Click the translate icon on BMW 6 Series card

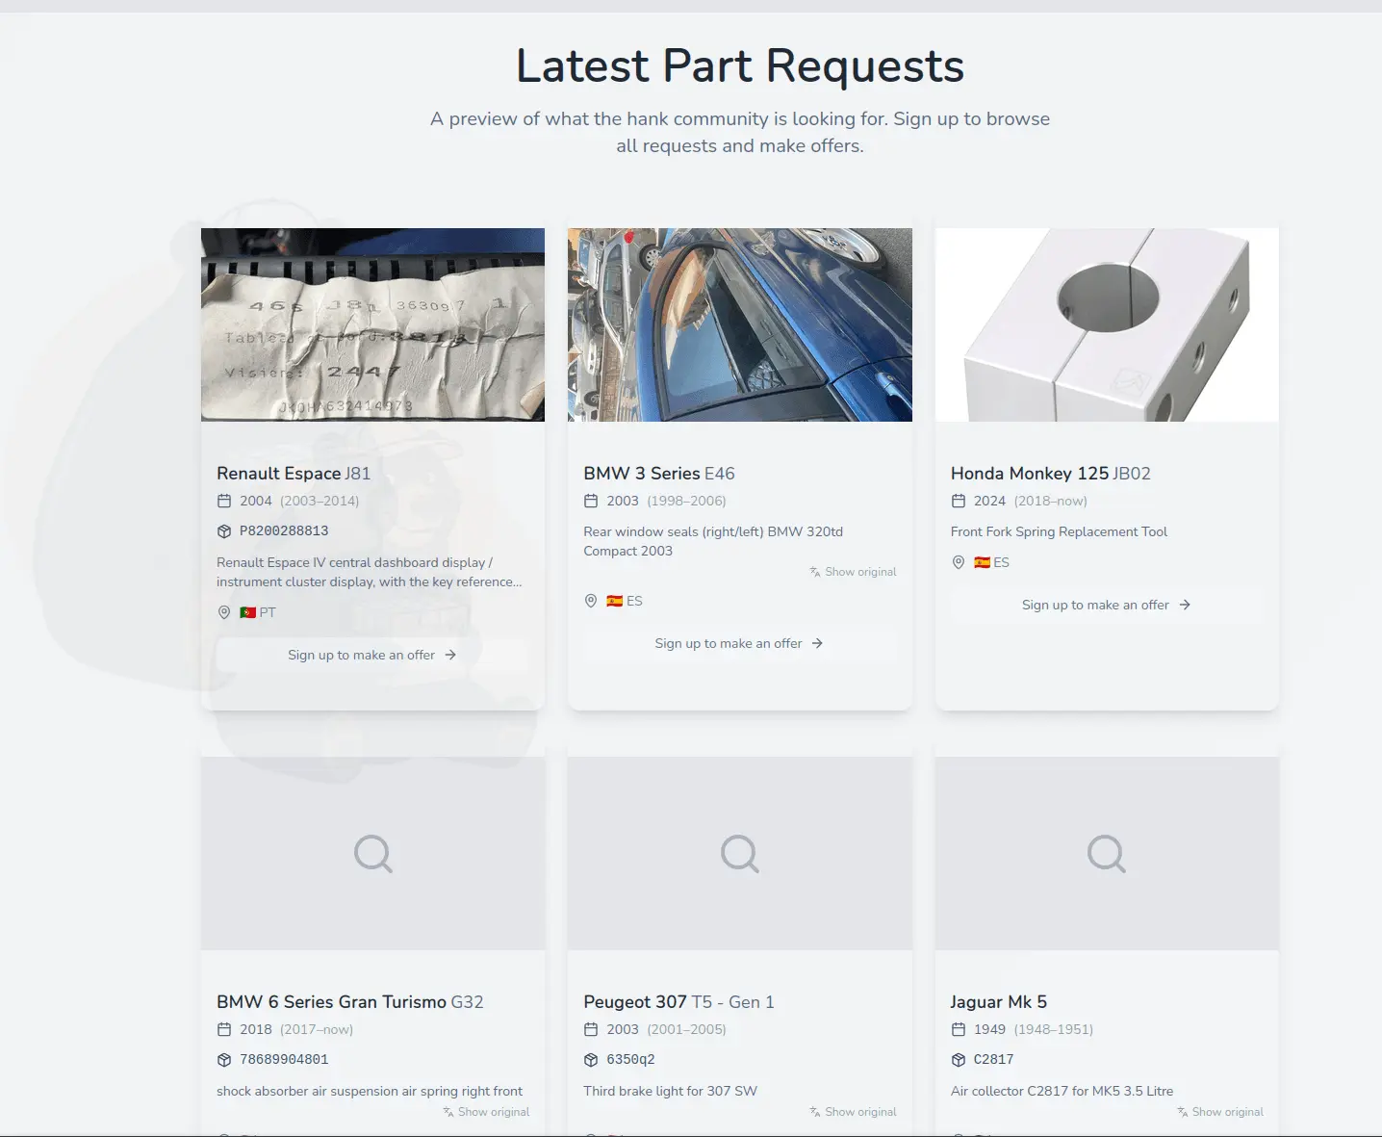pos(448,1112)
